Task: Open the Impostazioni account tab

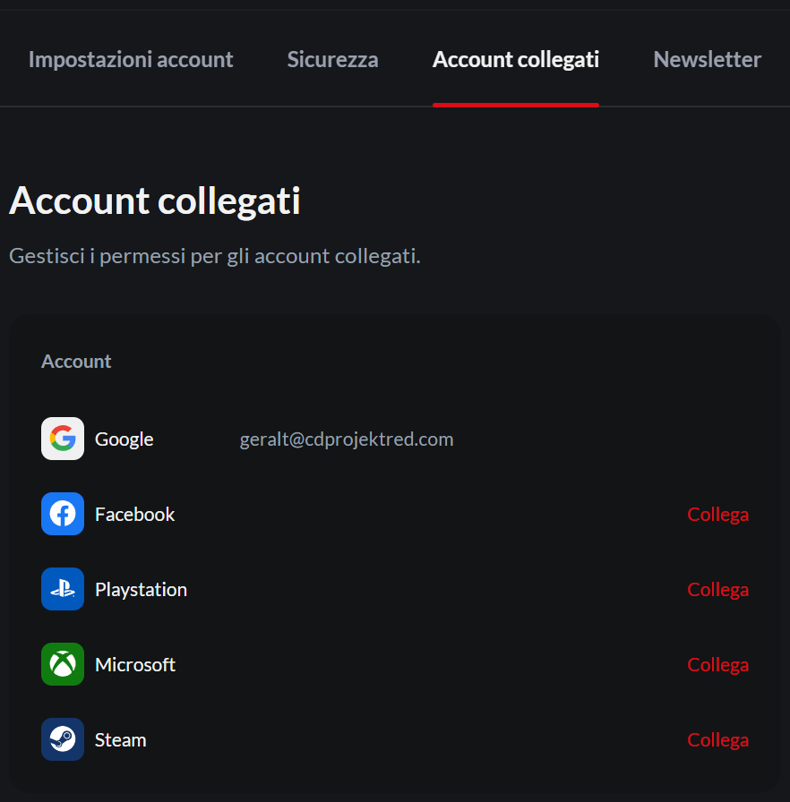Action: tap(131, 59)
